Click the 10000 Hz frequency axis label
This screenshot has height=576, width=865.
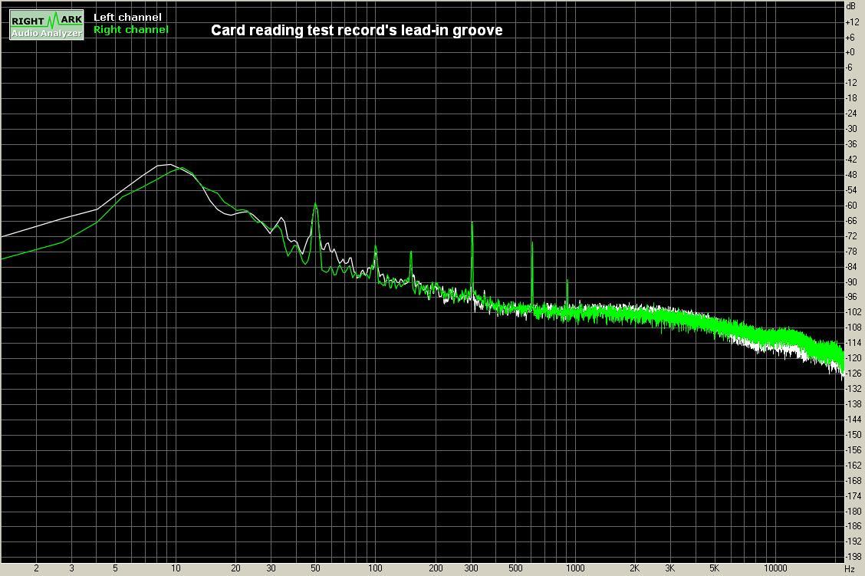[775, 568]
